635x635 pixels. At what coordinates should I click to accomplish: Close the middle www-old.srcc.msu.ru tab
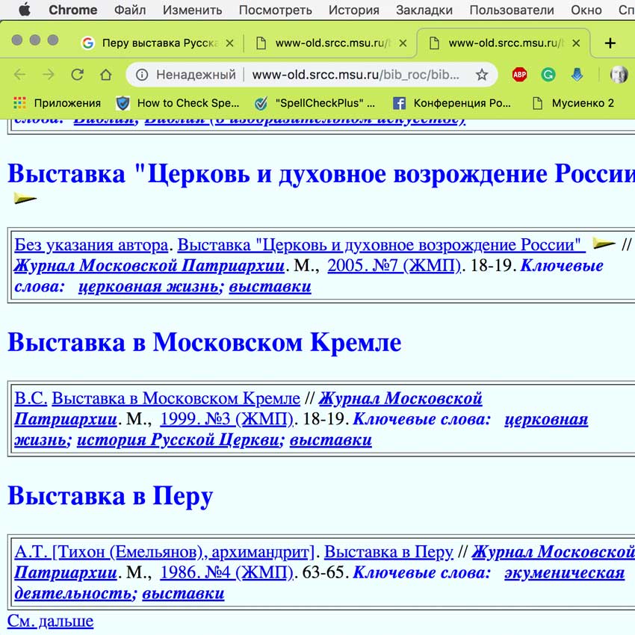pyautogui.click(x=403, y=43)
